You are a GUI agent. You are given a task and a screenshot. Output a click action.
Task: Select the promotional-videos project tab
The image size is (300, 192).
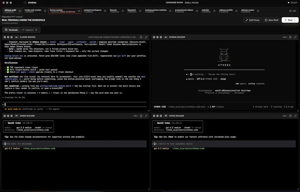tap(186, 11)
